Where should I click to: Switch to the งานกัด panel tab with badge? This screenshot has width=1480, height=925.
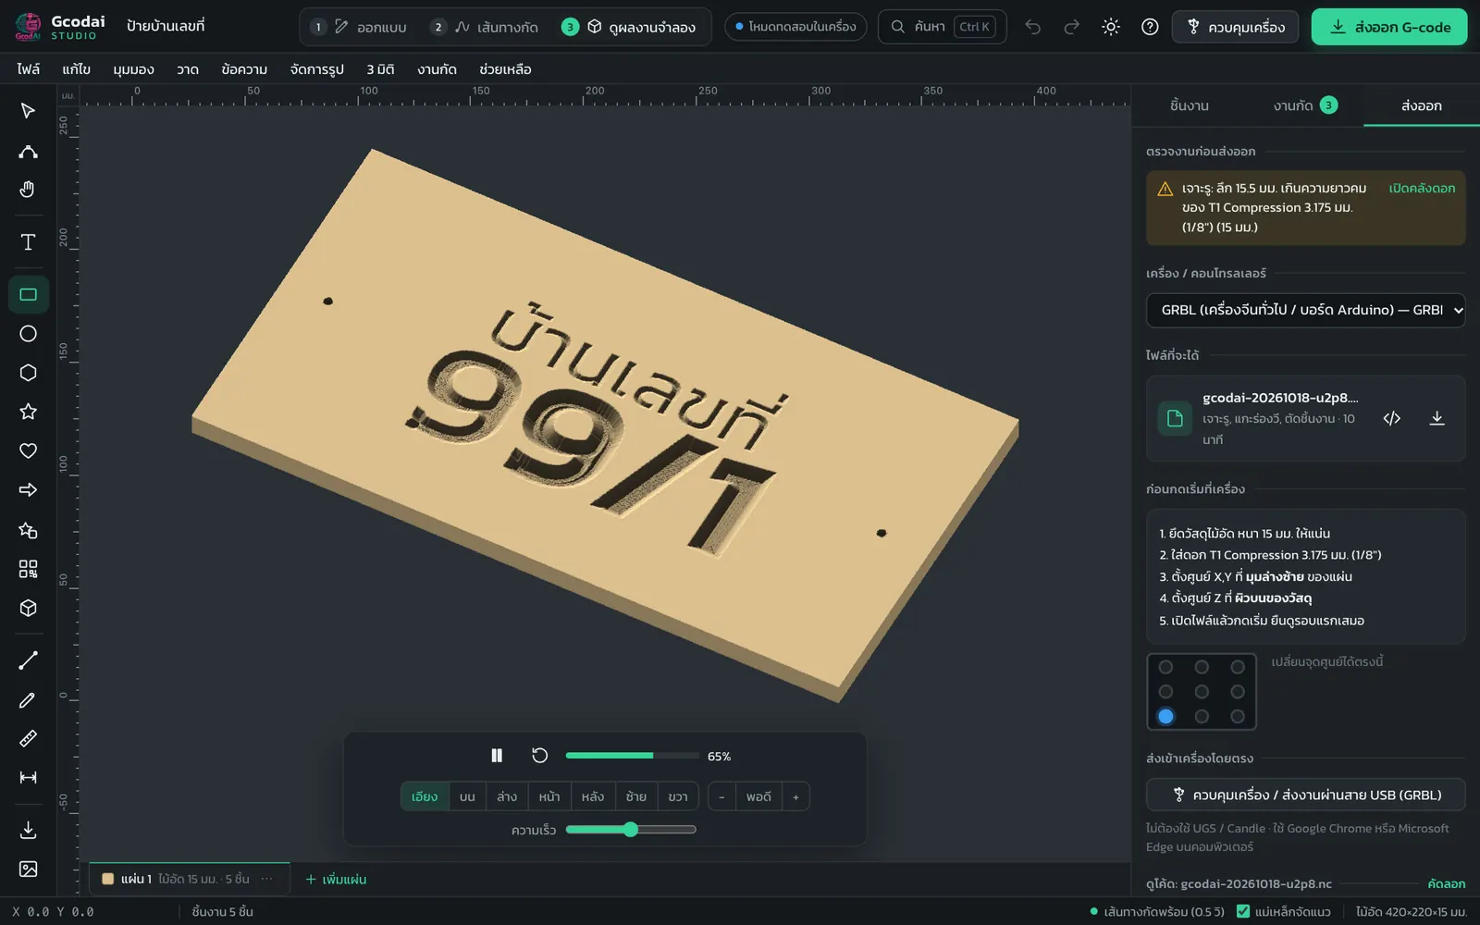(1305, 105)
